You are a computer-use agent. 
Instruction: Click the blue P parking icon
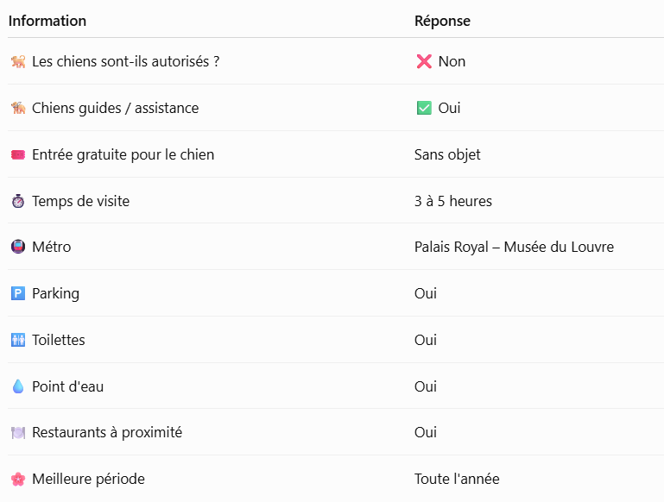[18, 293]
